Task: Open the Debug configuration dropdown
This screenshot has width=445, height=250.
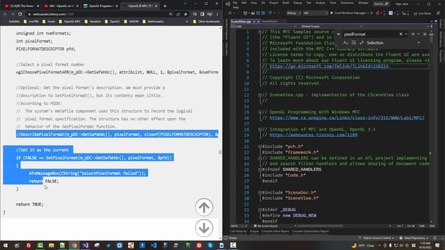Action: click(294, 13)
